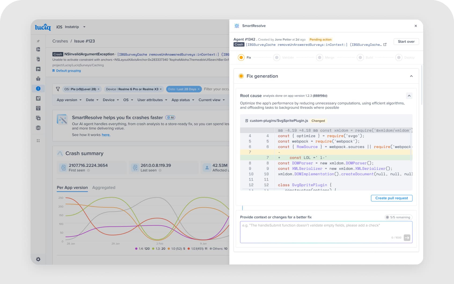Click Start over button
This screenshot has width=454, height=284.
pos(406,42)
